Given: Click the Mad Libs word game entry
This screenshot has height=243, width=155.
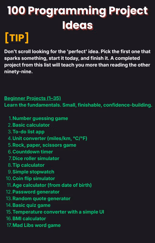Looking at the screenshot, I should 36,225.
